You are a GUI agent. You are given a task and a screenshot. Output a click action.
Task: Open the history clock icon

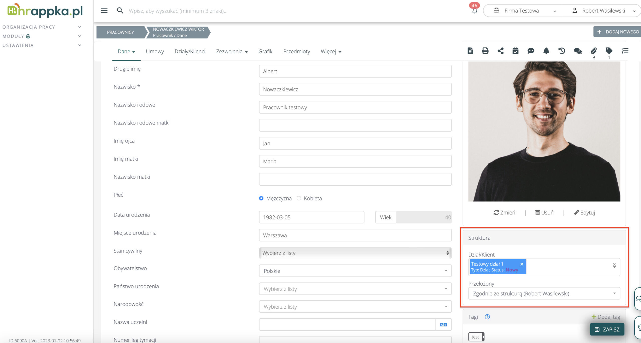pos(562,51)
